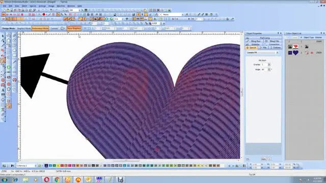Click the Open design folder icon
This screenshot has height=183, width=326.
coord(8,10)
